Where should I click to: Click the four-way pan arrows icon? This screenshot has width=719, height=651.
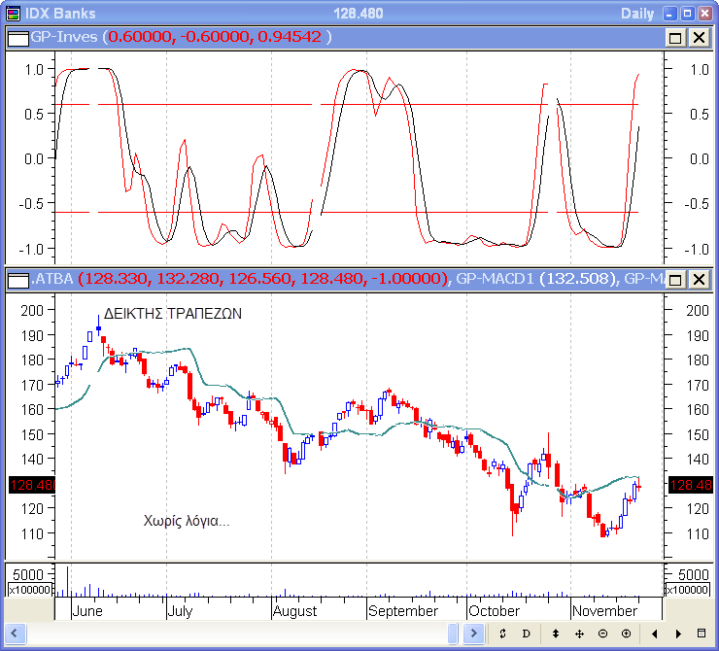coord(579,634)
